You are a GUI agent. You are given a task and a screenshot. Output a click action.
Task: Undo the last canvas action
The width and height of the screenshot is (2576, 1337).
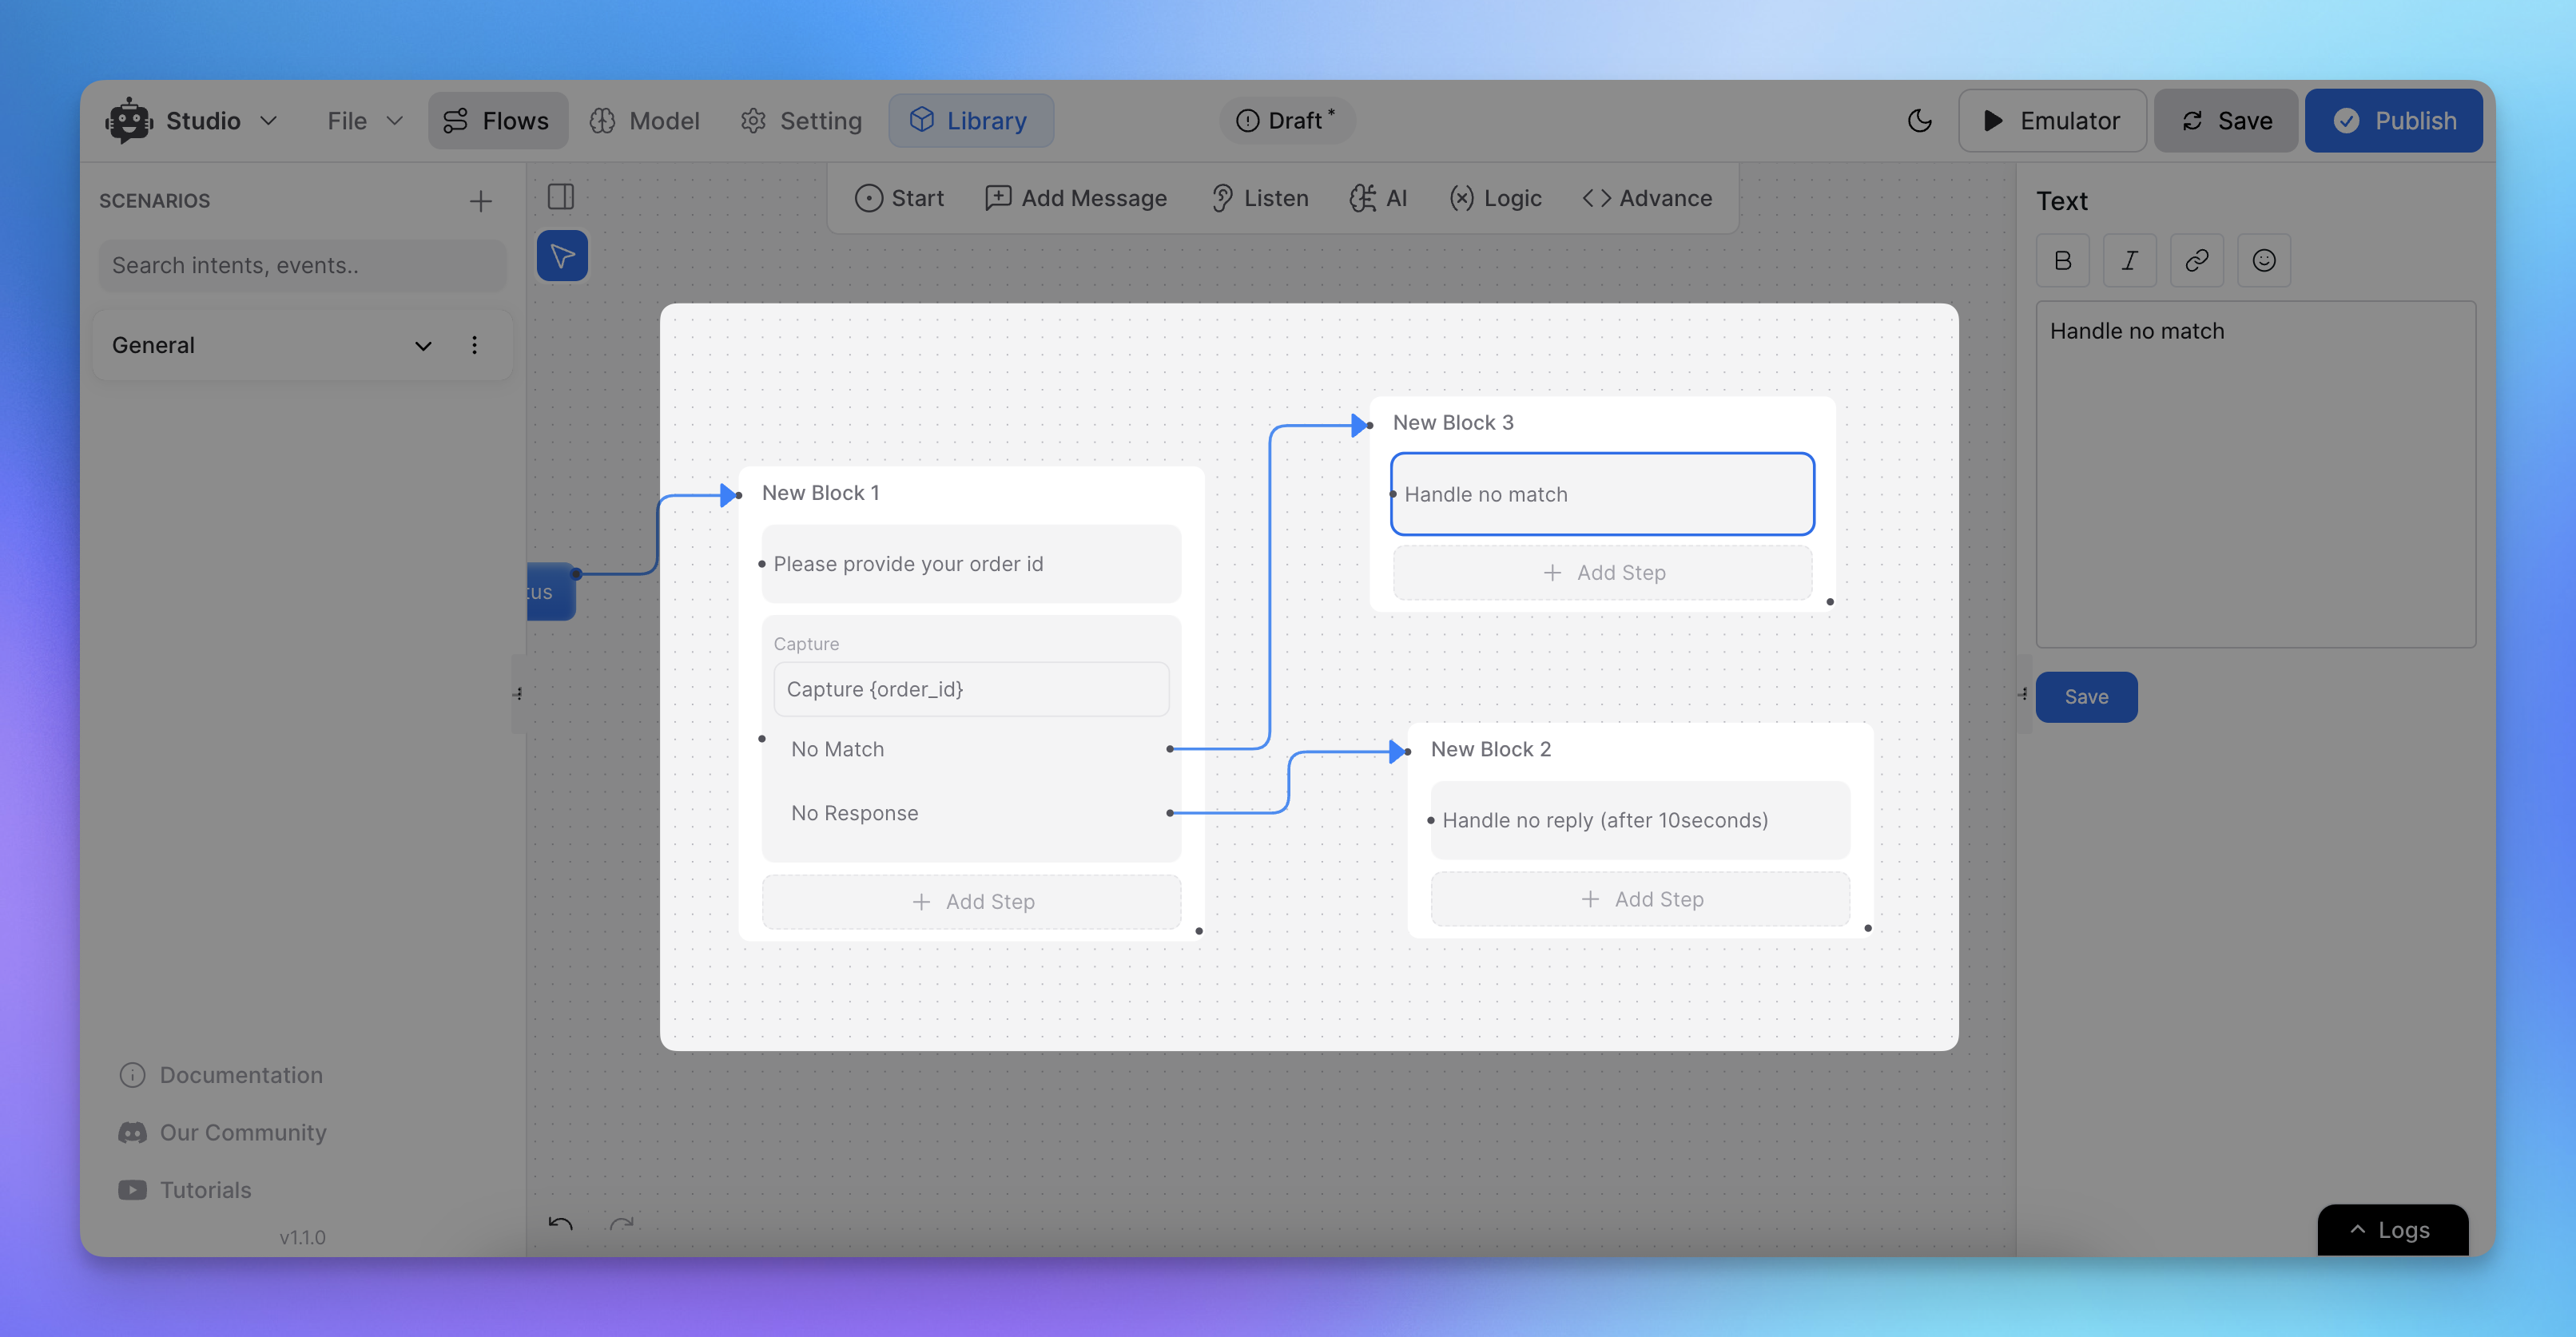tap(560, 1225)
